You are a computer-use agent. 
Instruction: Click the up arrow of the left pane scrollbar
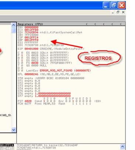(14, 25)
